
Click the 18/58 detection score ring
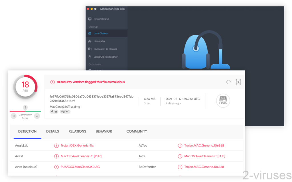tap(25, 86)
